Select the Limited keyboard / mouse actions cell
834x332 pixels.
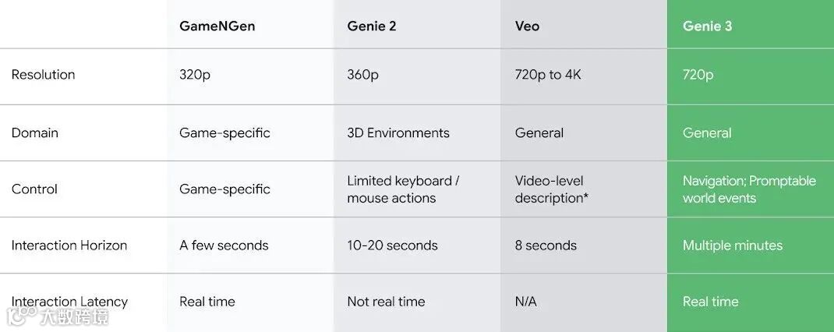point(403,189)
